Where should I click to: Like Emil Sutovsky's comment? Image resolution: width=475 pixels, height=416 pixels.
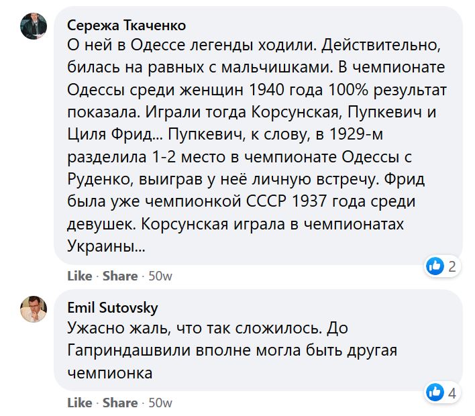[x=80, y=403]
